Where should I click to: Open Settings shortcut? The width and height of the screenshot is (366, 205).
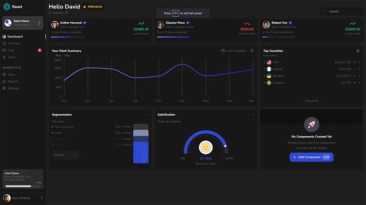(x=13, y=88)
